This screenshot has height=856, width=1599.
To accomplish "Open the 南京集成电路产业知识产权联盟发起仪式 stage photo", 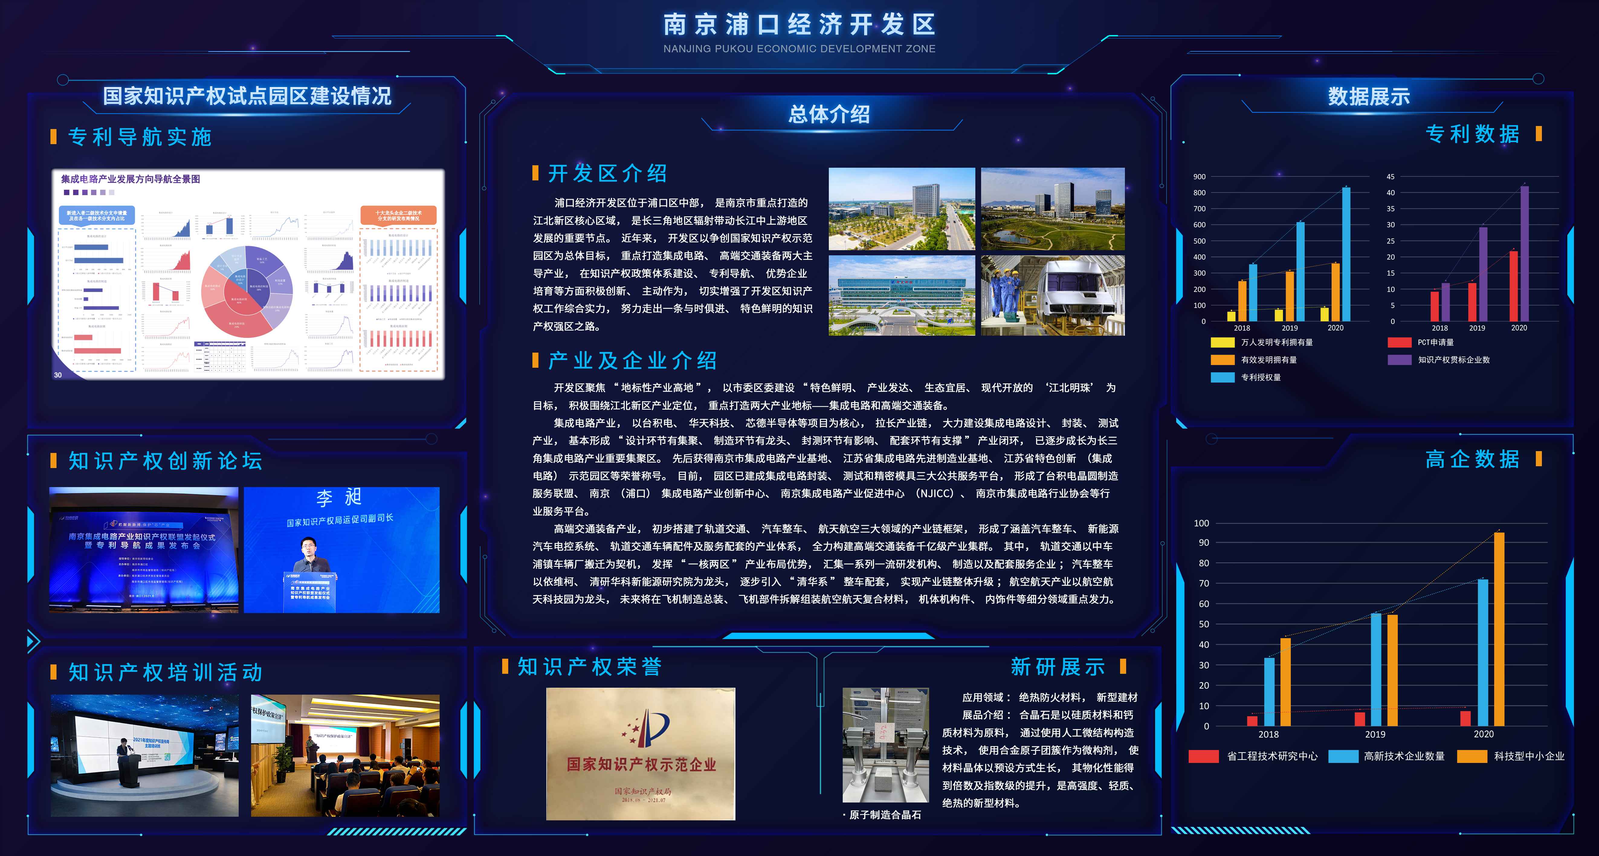I will pyautogui.click(x=144, y=550).
